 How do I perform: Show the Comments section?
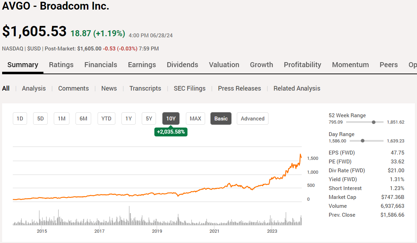click(x=73, y=88)
